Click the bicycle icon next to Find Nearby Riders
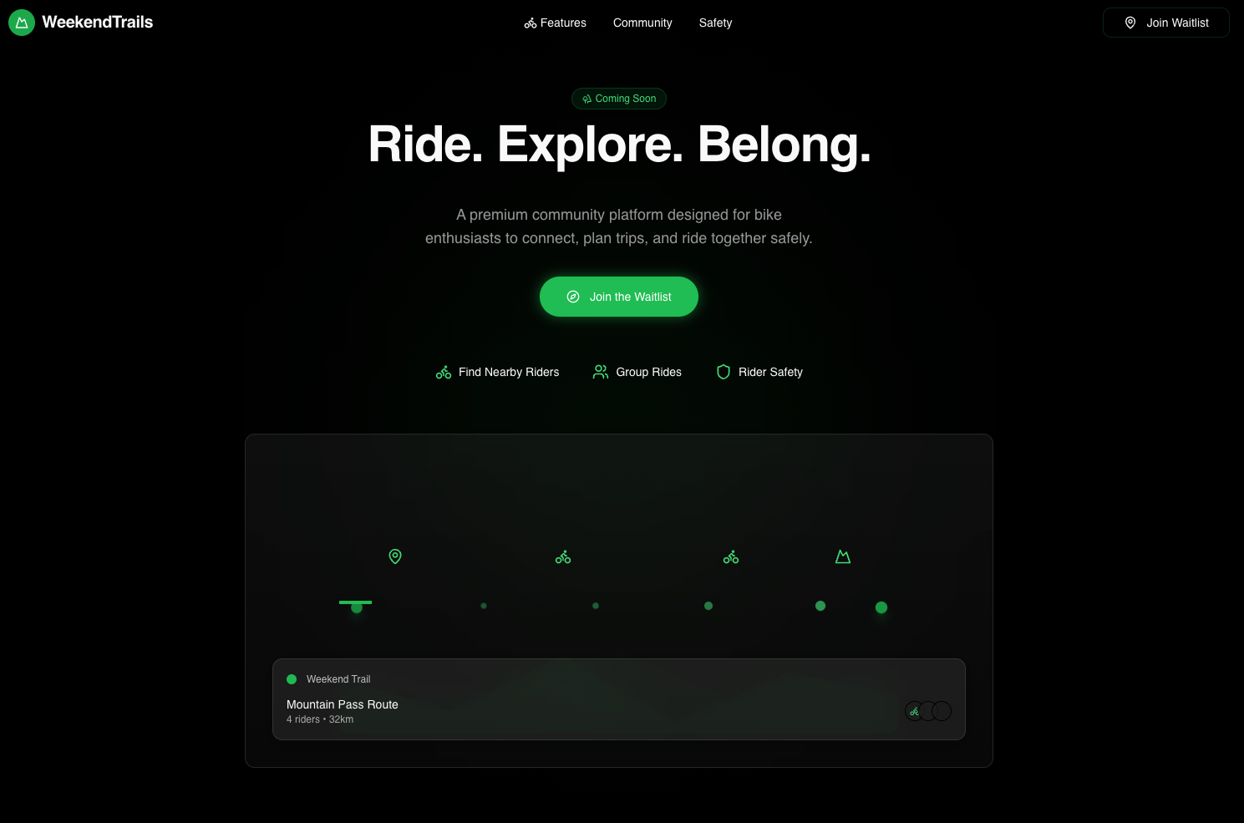The image size is (1244, 823). tap(444, 373)
